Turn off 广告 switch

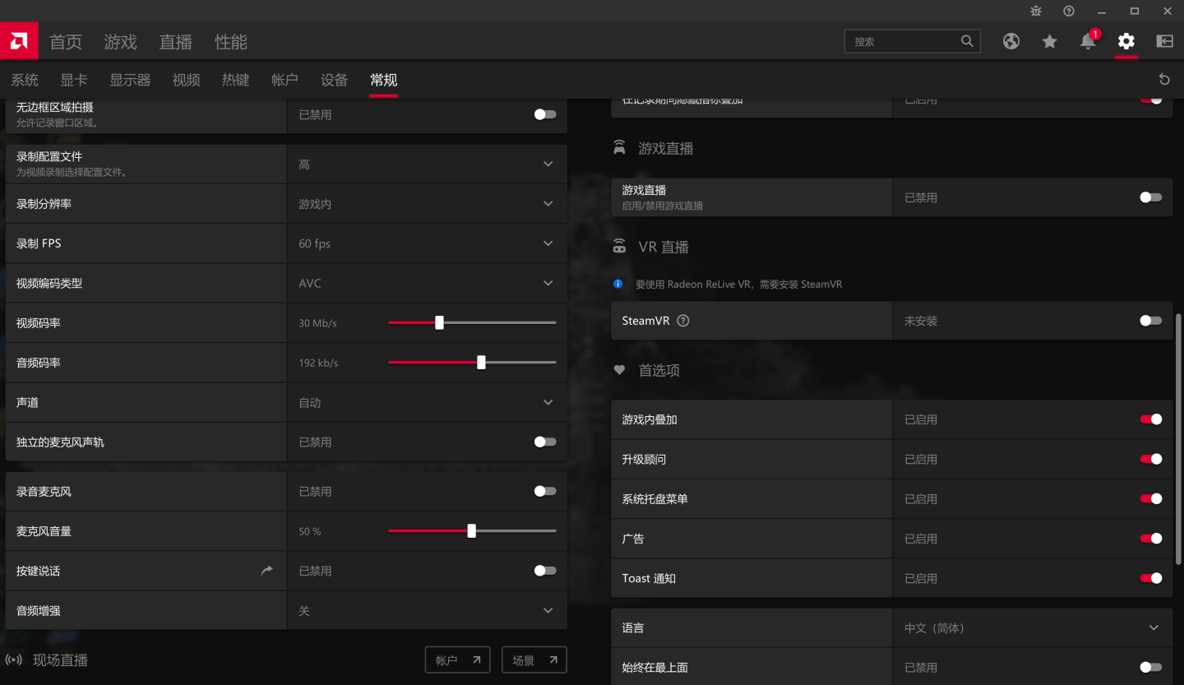tap(1151, 539)
